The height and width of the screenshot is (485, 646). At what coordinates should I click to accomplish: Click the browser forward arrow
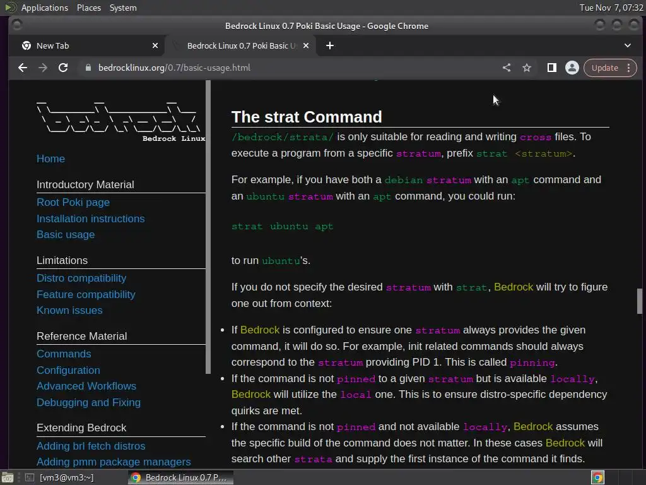tap(43, 68)
